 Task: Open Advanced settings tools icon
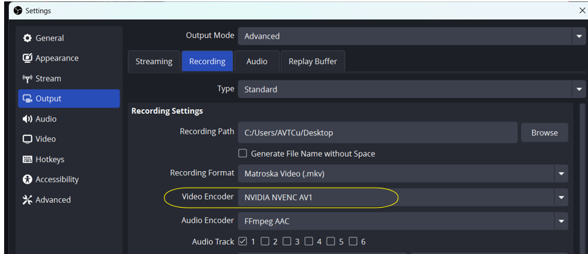pyautogui.click(x=27, y=199)
